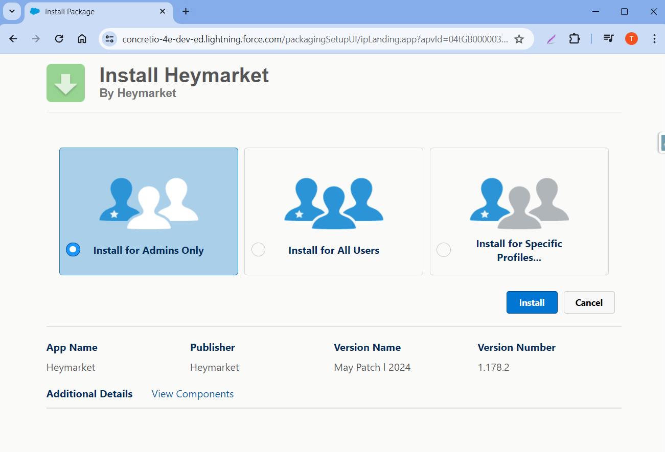Click the App Name value Heymarket
This screenshot has height=452, width=665.
[x=71, y=367]
